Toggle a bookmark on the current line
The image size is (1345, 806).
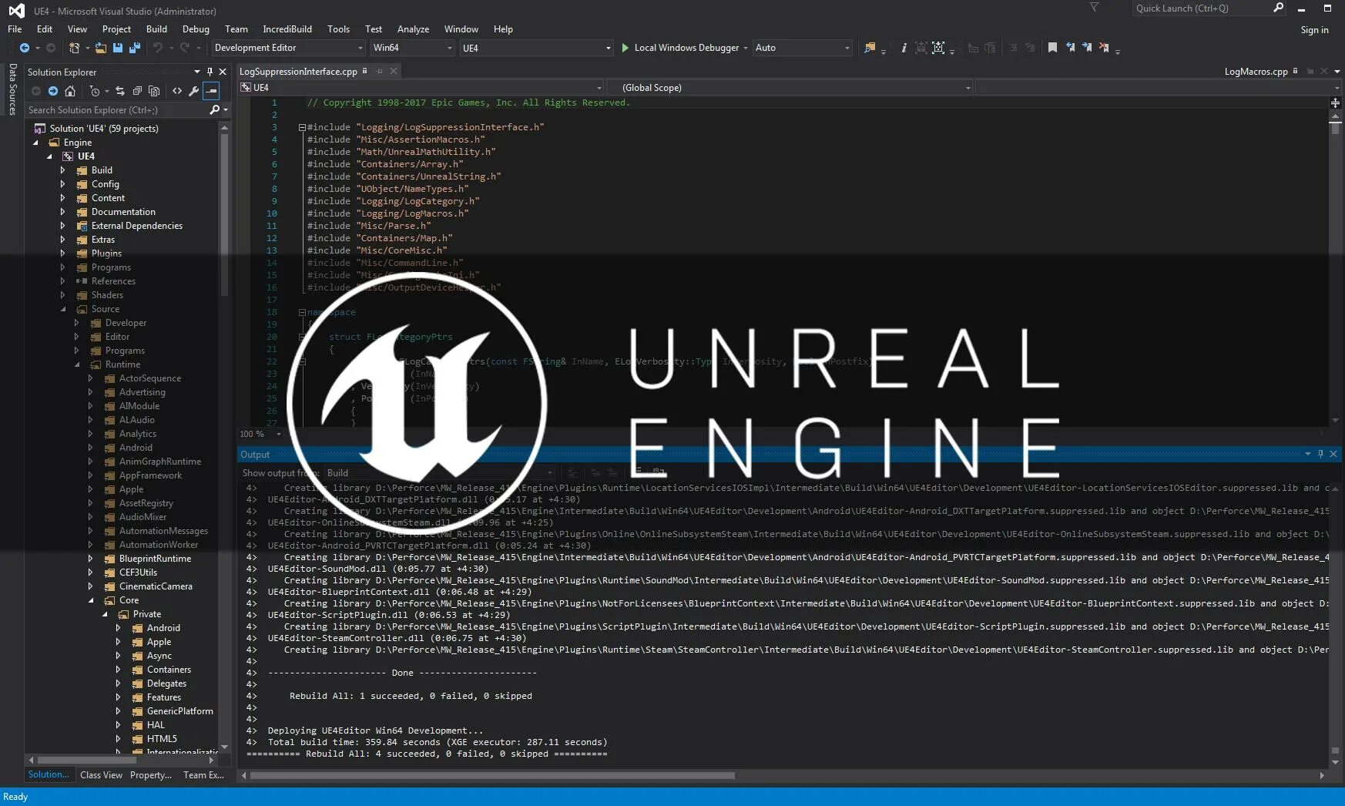[1052, 48]
